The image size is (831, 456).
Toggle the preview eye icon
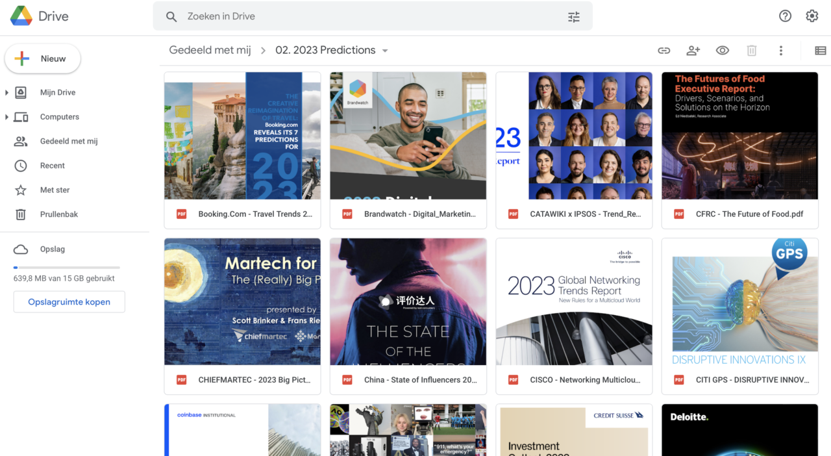coord(722,51)
